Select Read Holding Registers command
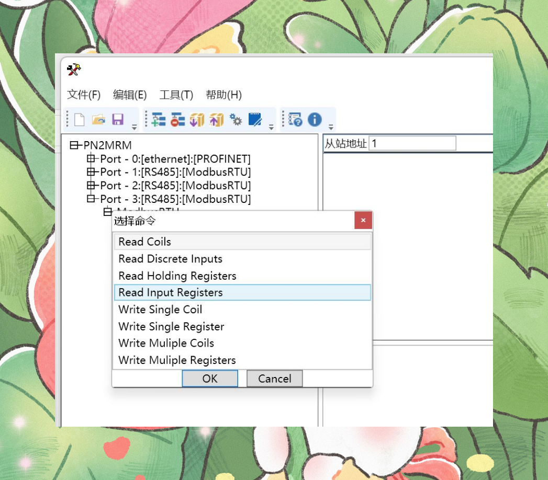Viewport: 548px width, 480px height. tap(242, 276)
